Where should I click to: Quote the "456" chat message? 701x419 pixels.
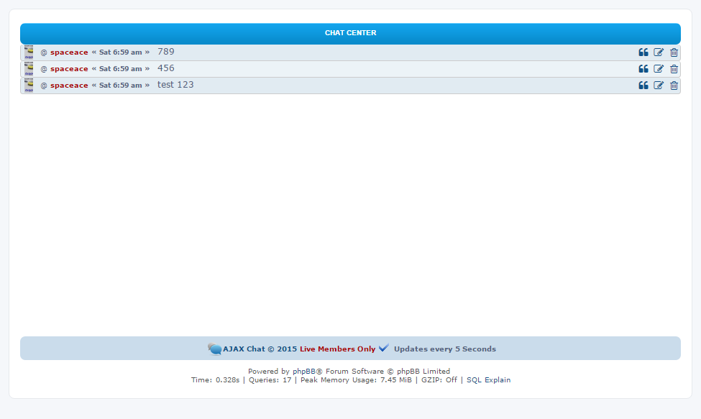tap(643, 69)
